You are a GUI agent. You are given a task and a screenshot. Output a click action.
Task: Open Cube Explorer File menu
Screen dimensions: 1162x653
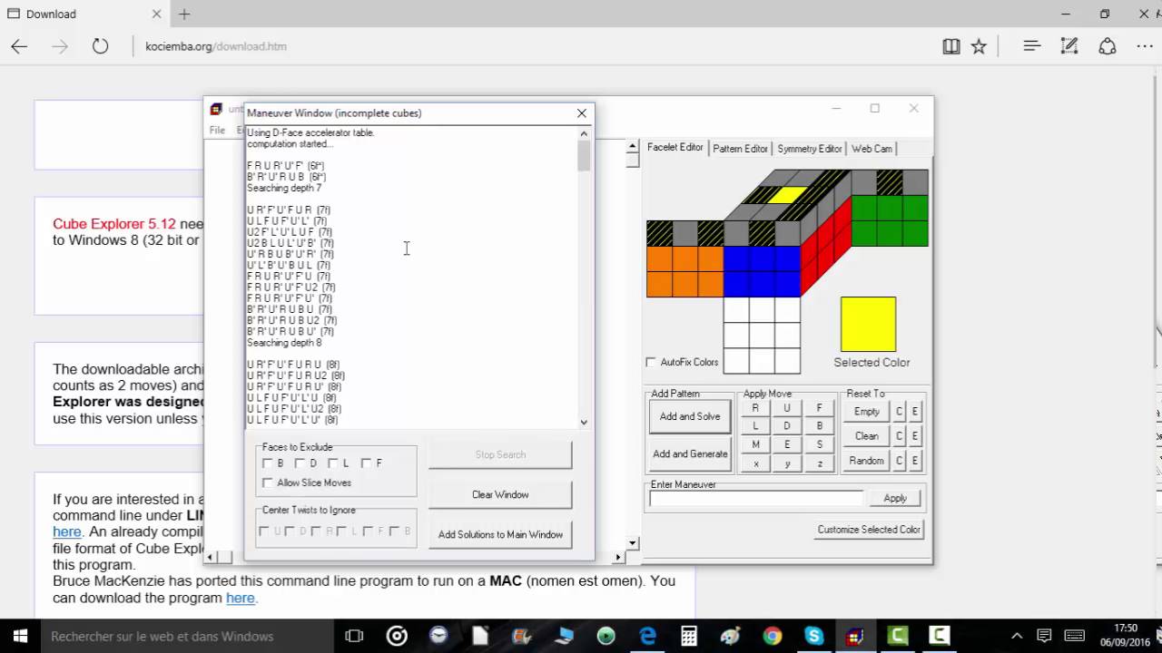point(217,131)
